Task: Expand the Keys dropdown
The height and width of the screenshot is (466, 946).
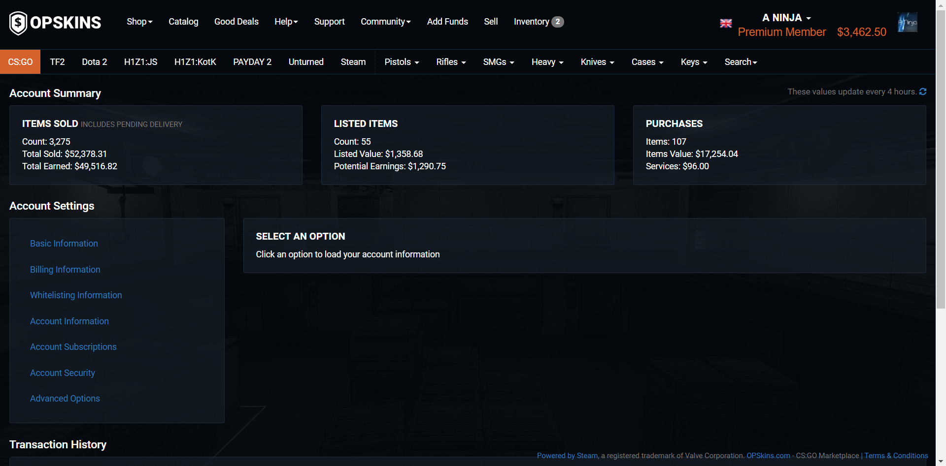Action: 694,62
